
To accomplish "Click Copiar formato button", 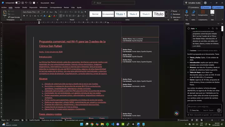I will (14, 17).
